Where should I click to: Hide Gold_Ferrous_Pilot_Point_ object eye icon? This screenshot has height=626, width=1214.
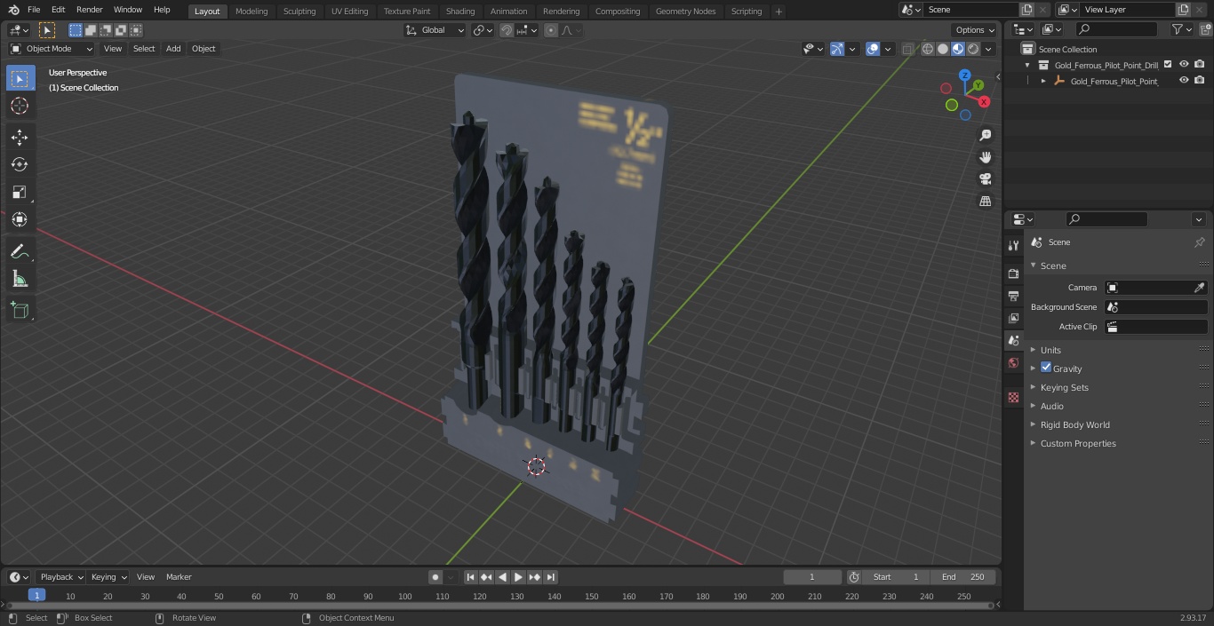1184,80
